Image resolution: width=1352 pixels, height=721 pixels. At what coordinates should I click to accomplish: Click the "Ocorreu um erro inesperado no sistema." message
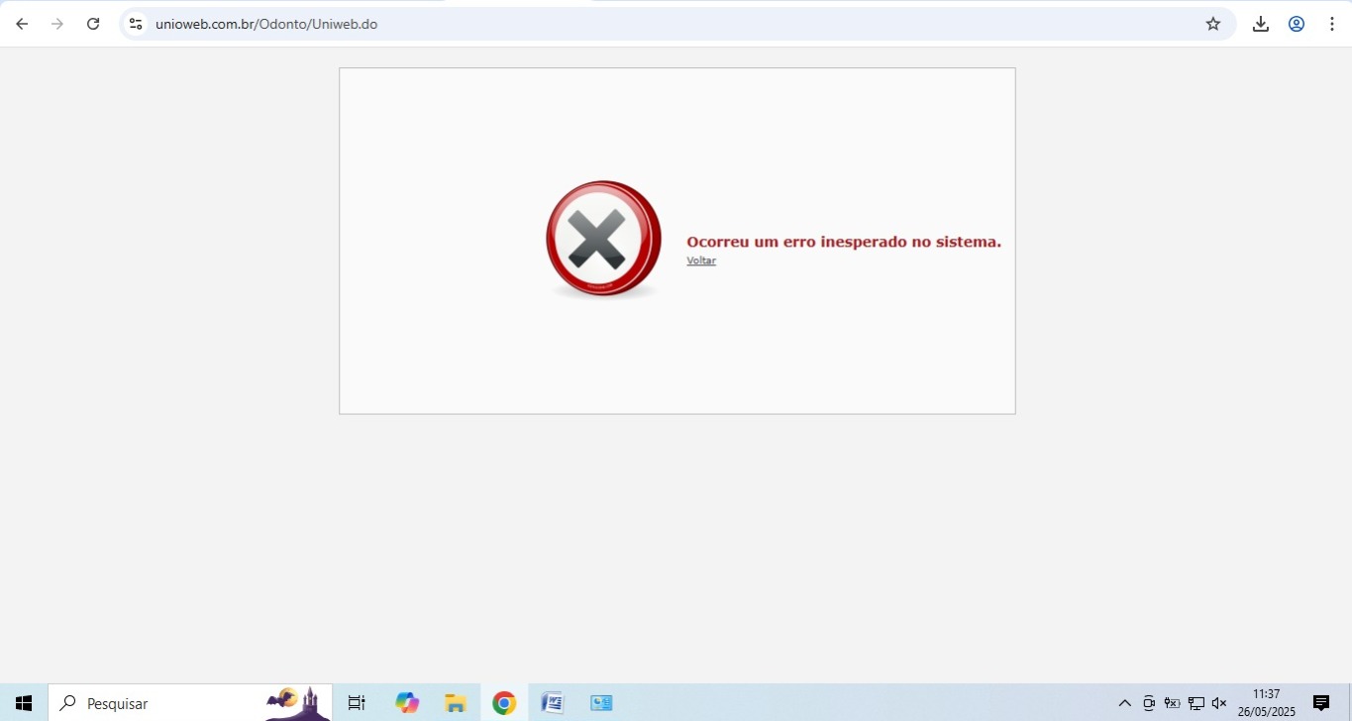[844, 241]
